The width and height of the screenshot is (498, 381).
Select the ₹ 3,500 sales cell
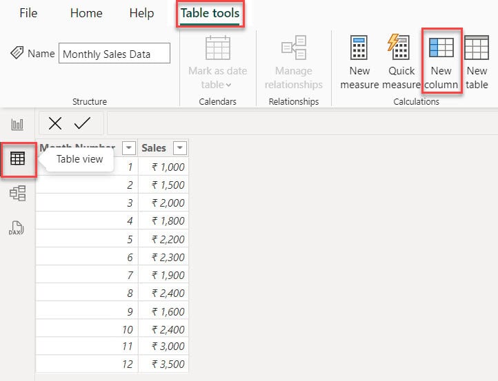(163, 364)
